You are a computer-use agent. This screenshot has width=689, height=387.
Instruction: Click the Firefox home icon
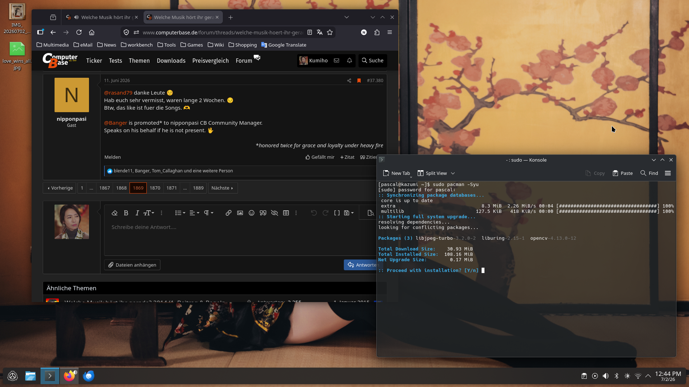coord(92,32)
